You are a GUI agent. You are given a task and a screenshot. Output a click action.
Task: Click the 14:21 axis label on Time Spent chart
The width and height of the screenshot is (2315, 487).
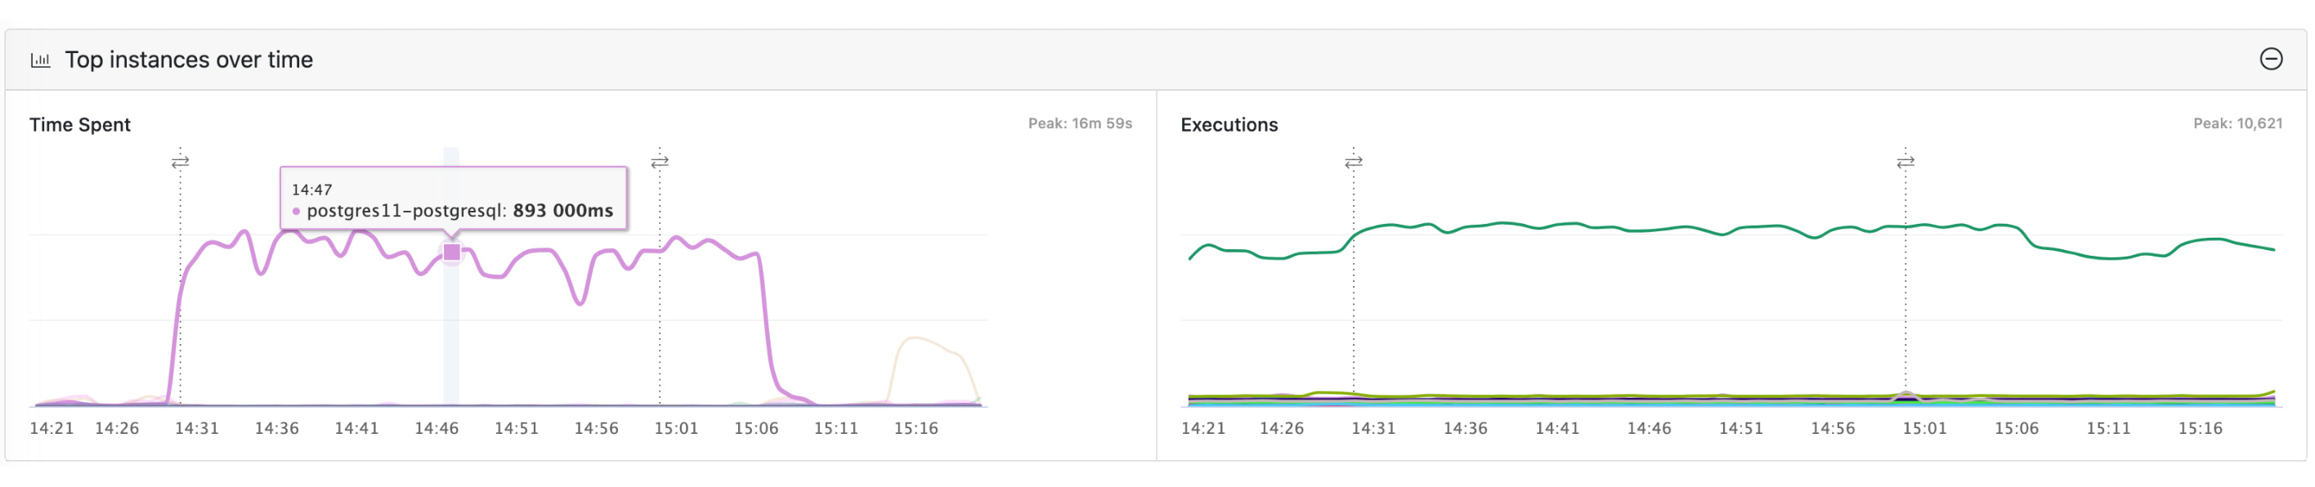coord(52,429)
